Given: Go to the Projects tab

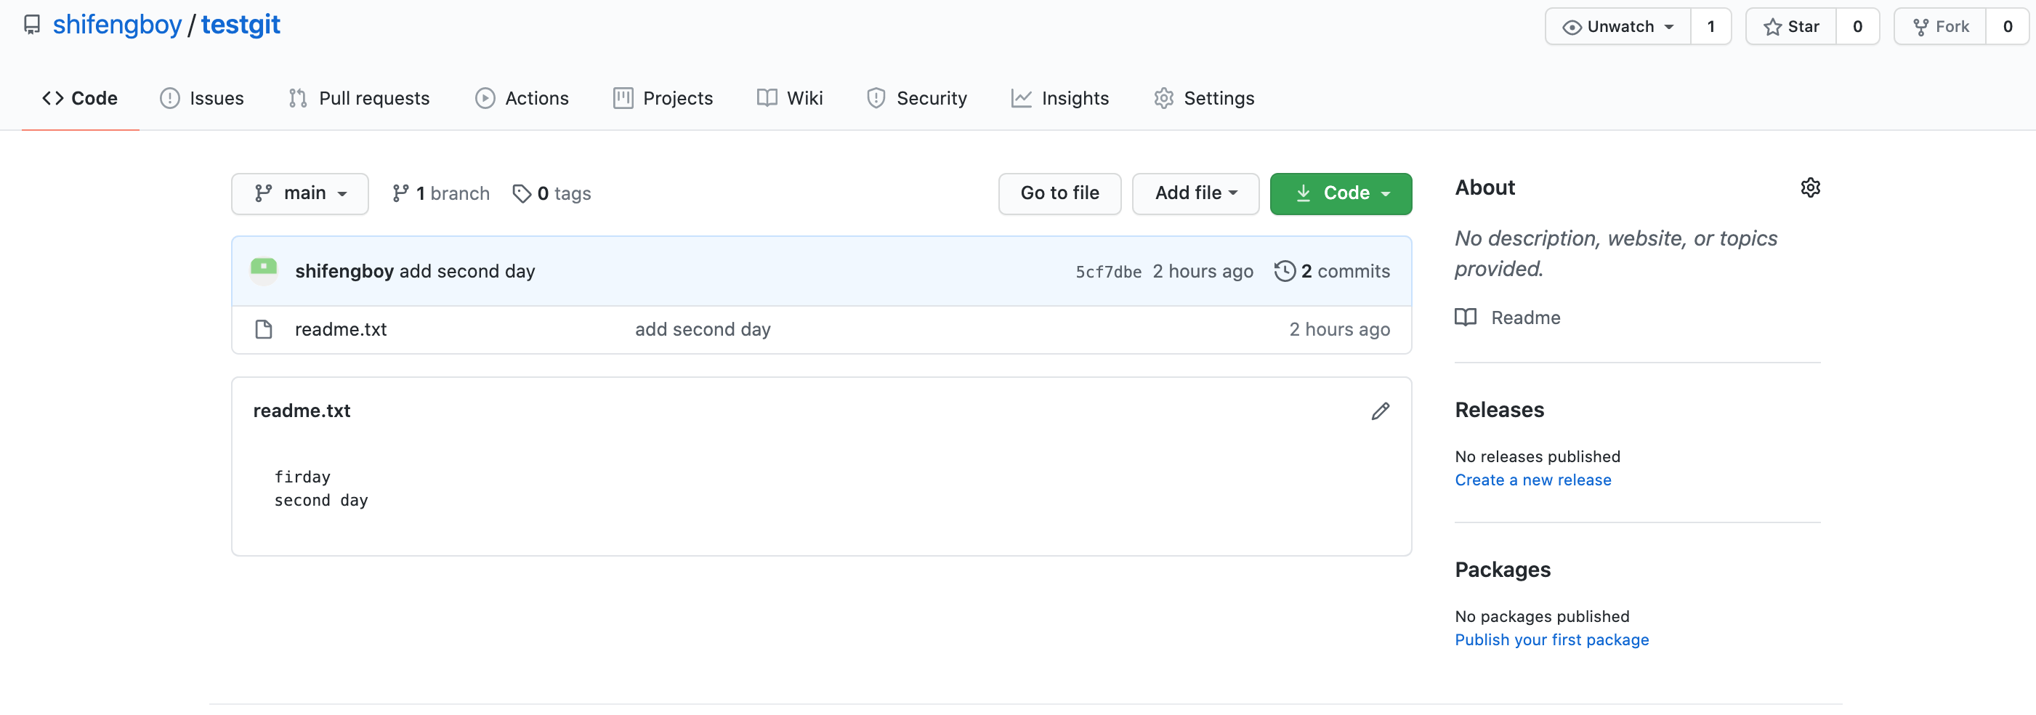Looking at the screenshot, I should [x=663, y=98].
